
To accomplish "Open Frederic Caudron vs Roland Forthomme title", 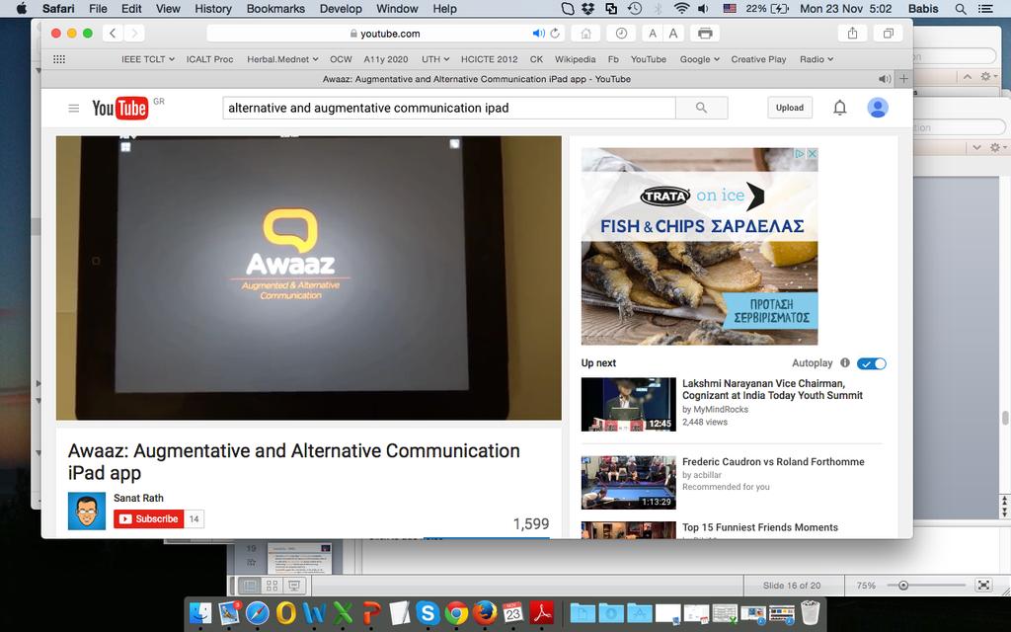I will [x=773, y=462].
